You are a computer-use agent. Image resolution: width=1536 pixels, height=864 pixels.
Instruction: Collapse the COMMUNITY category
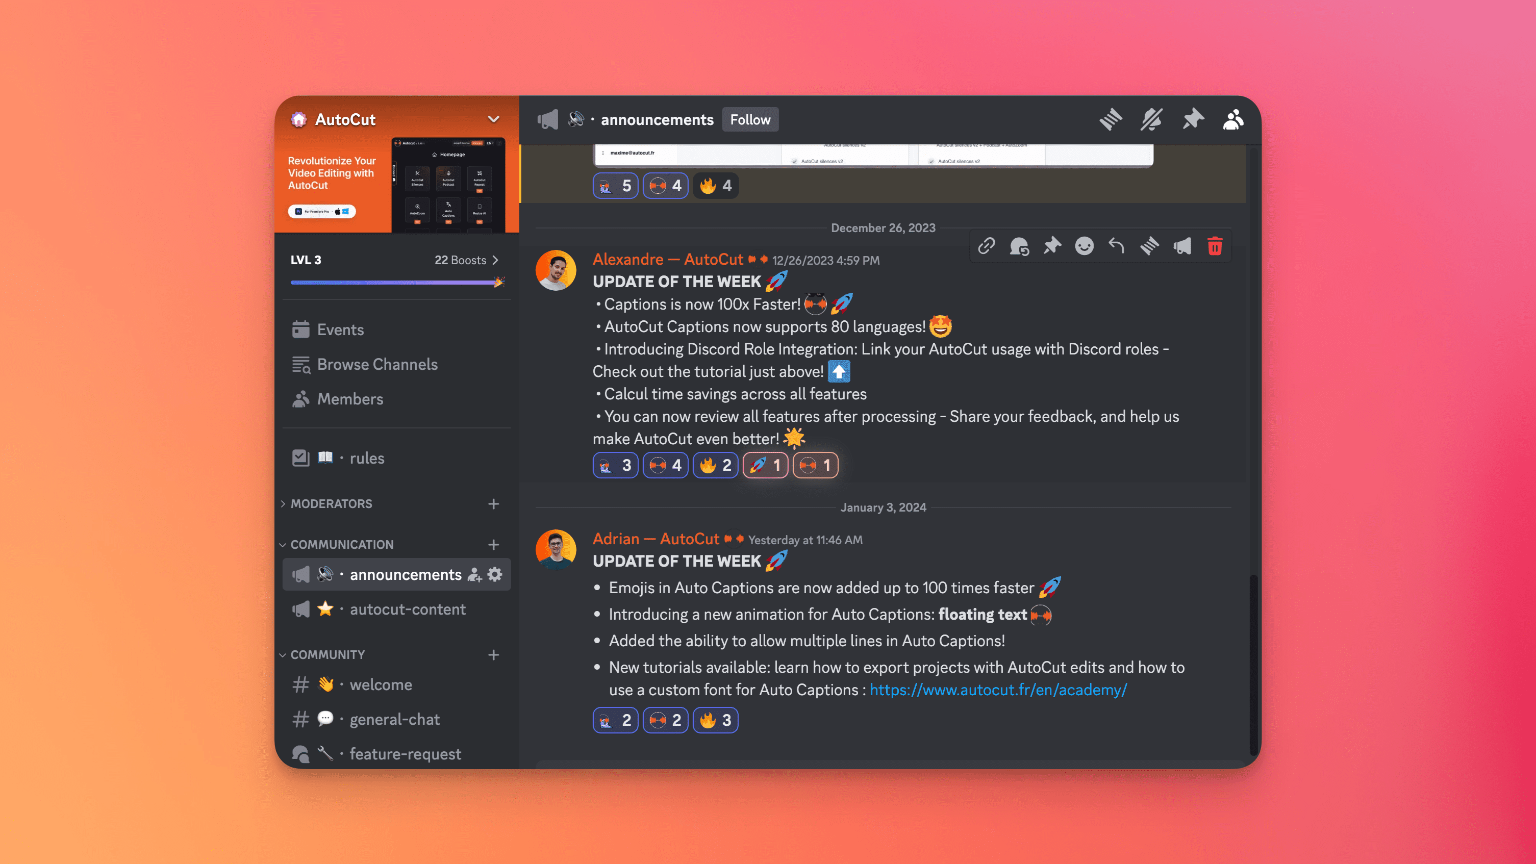pos(322,655)
